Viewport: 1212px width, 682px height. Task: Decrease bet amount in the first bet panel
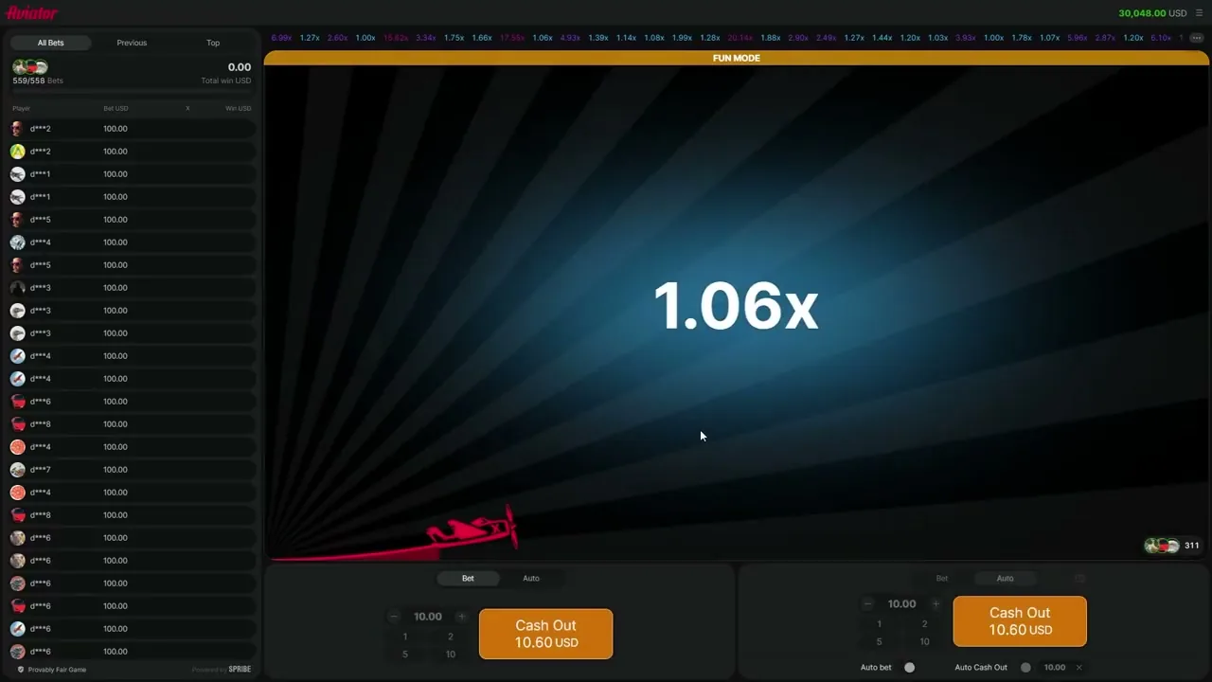394,617
